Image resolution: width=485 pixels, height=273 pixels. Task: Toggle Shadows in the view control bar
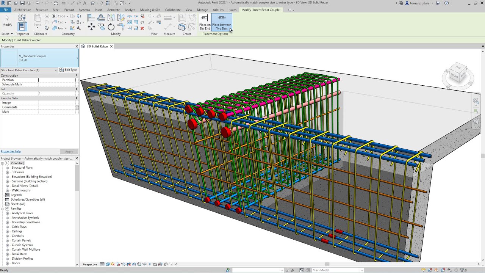tap(117, 264)
